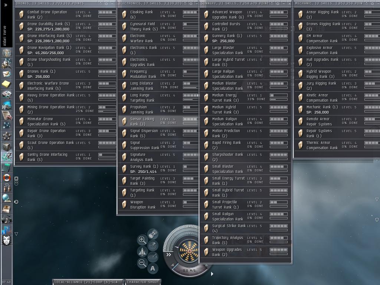Click Medium Energy Turret level bar
This screenshot has width=380, height=285.
(x=278, y=95)
